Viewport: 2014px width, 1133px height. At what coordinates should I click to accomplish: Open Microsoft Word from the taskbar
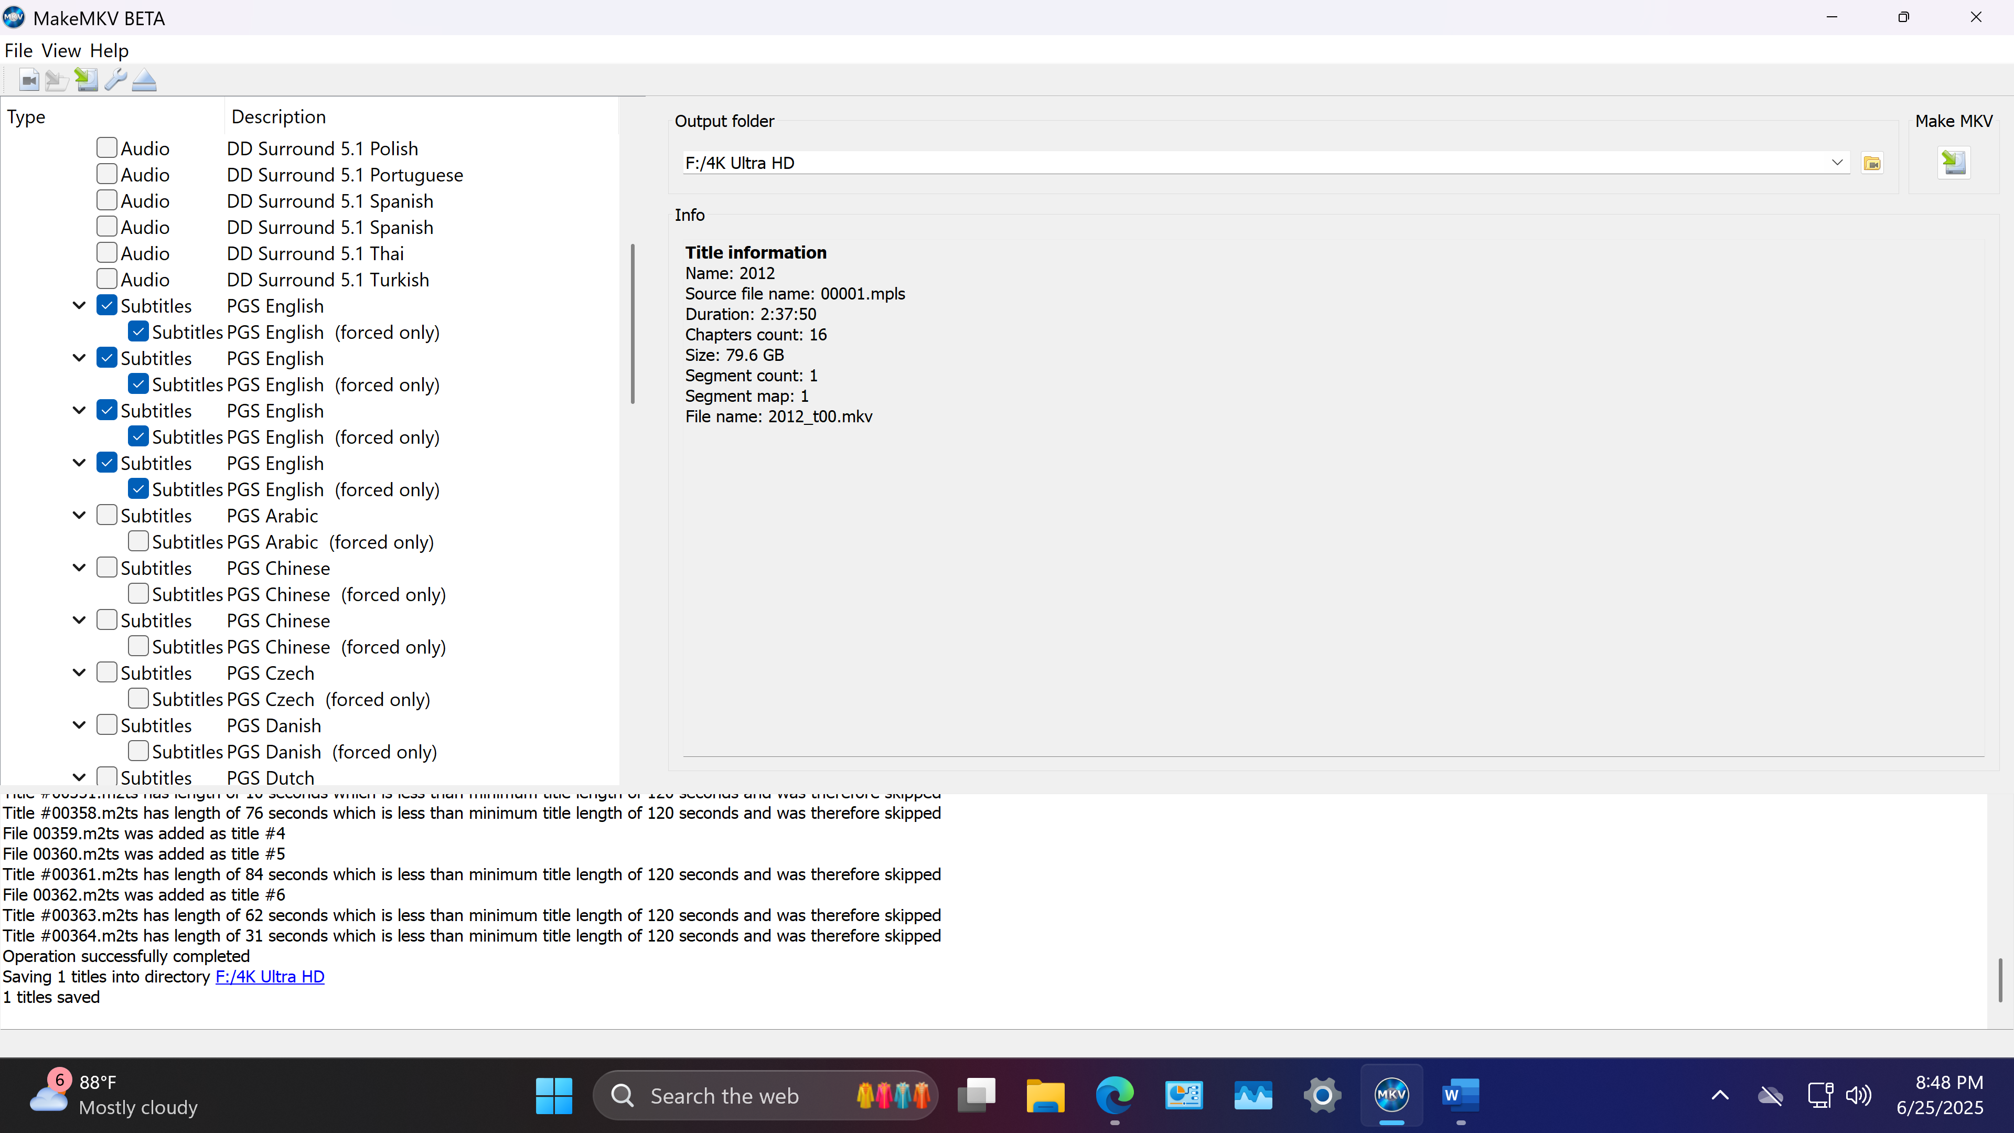pos(1461,1095)
